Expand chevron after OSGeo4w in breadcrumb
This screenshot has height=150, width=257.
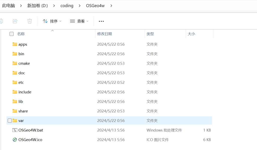pyautogui.click(x=111, y=6)
